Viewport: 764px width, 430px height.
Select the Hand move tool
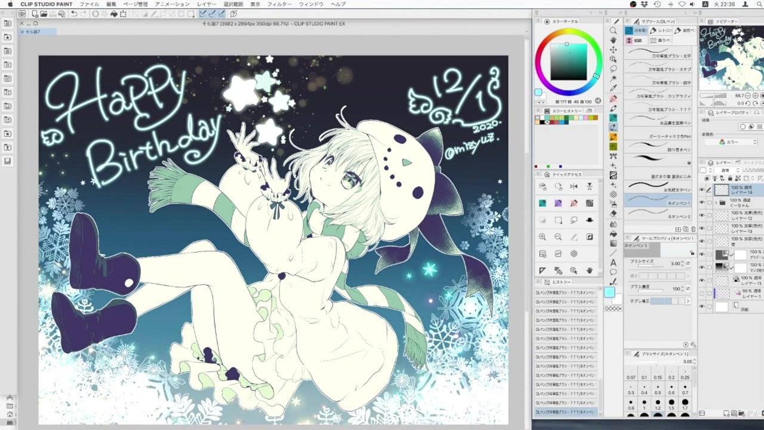[x=613, y=40]
